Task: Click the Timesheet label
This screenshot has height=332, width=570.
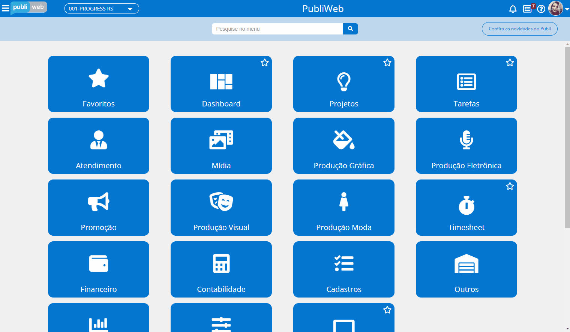Action: 466,227
